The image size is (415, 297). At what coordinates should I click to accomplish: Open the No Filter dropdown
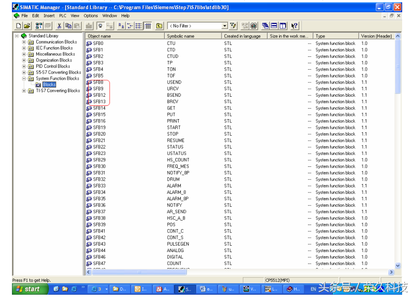click(224, 26)
